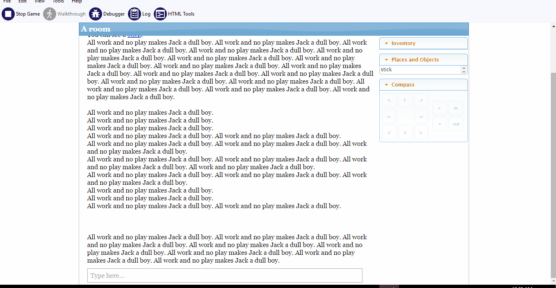556x288 pixels.
Task: Click the compass up triangle button
Action: (440, 108)
